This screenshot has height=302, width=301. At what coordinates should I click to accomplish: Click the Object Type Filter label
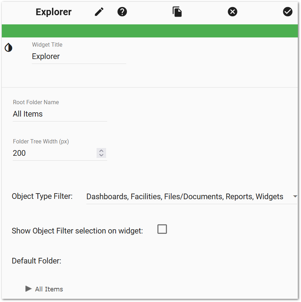click(x=42, y=196)
